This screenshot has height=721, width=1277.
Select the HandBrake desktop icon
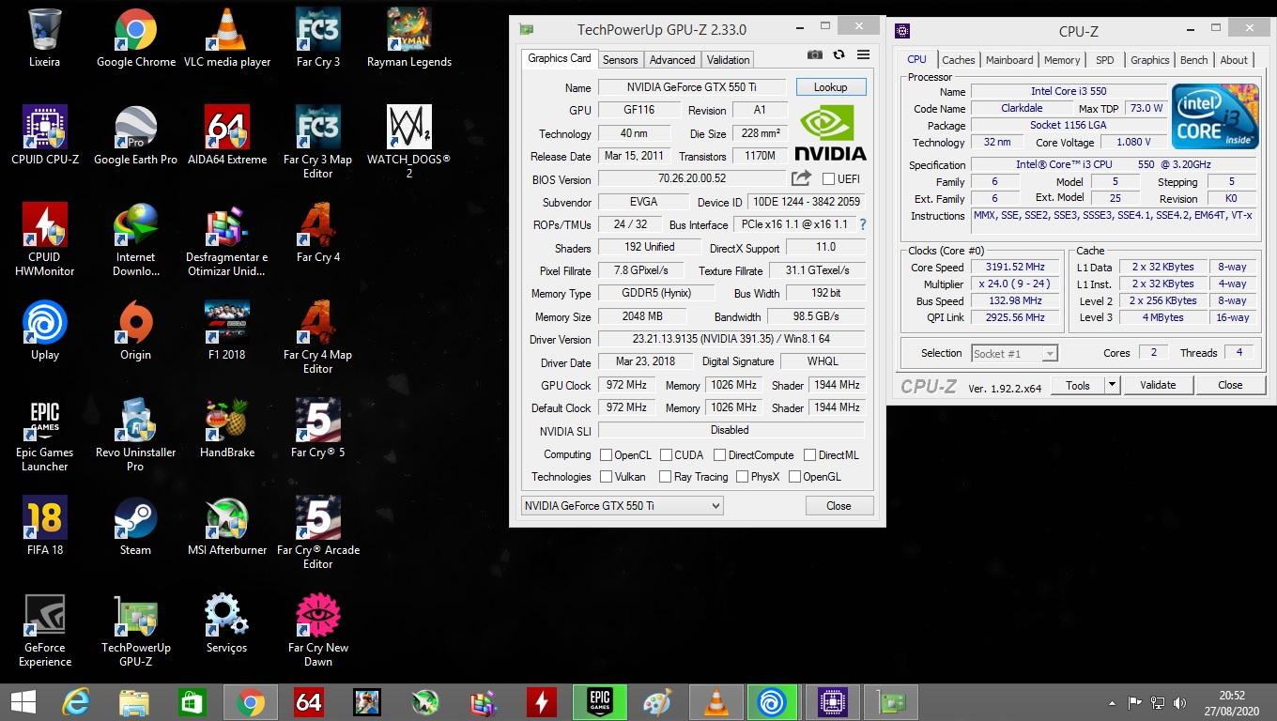click(226, 428)
